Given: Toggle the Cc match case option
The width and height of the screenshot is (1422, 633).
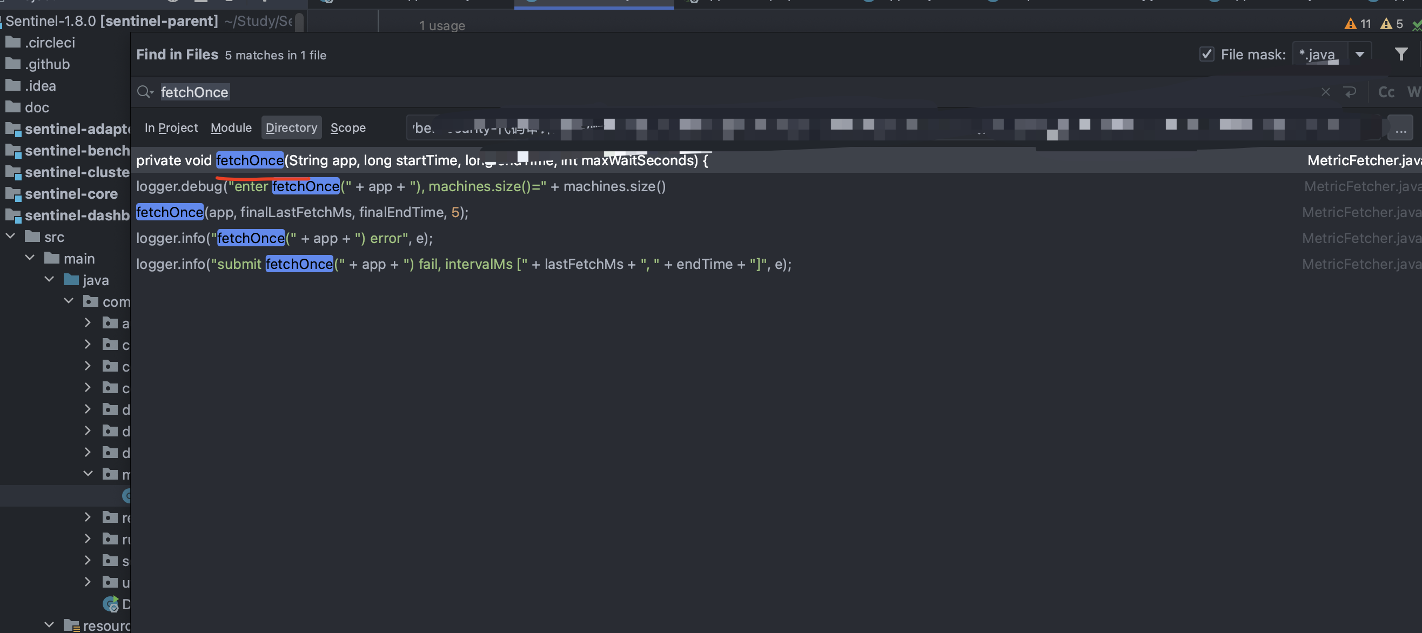Looking at the screenshot, I should coord(1386,92).
